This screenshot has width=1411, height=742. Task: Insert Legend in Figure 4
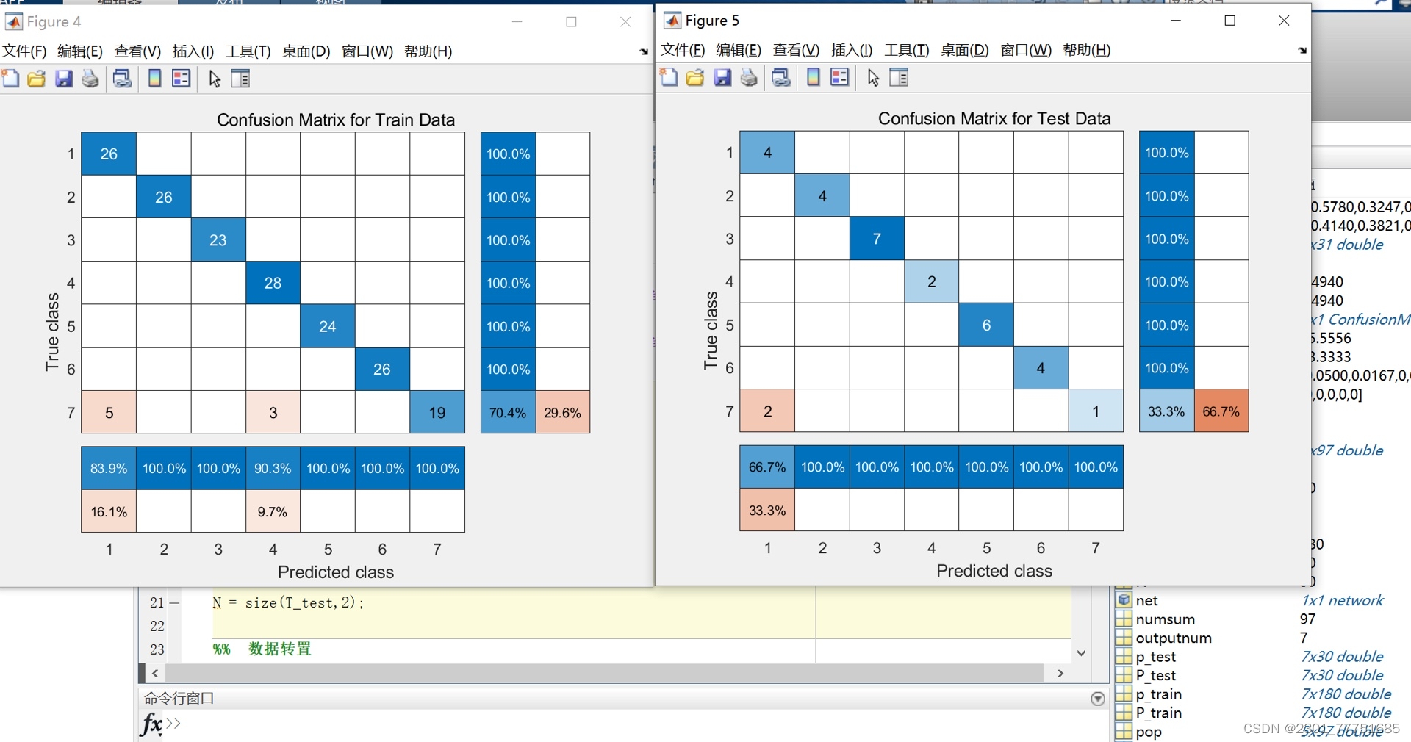(182, 79)
